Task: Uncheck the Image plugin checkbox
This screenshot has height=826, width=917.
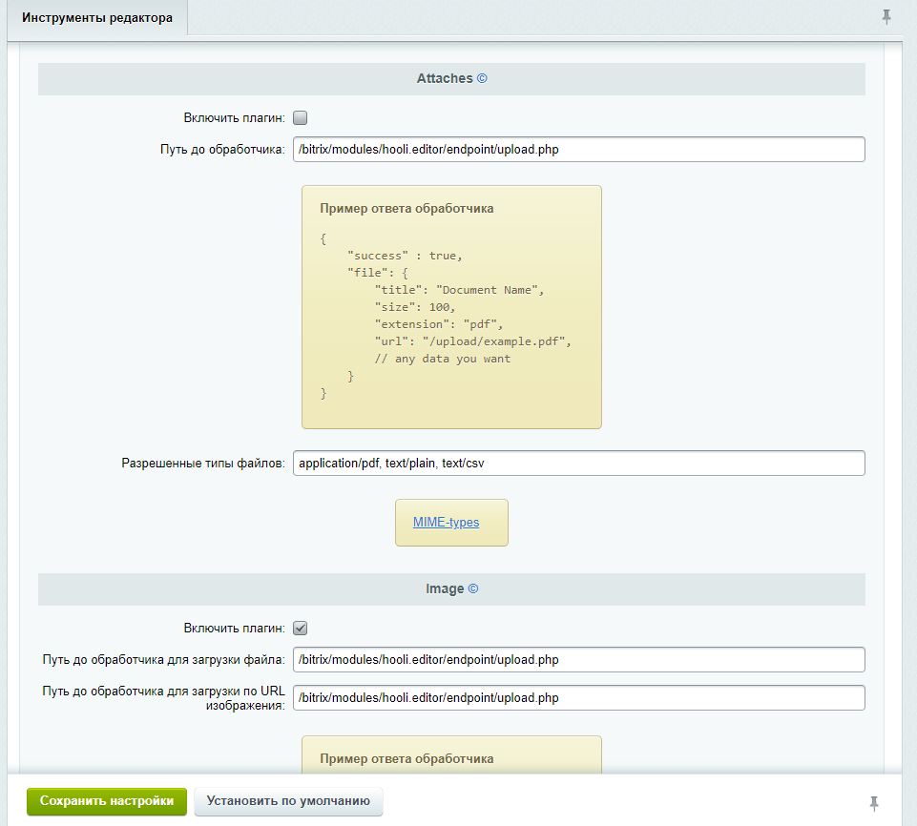Action: [300, 629]
